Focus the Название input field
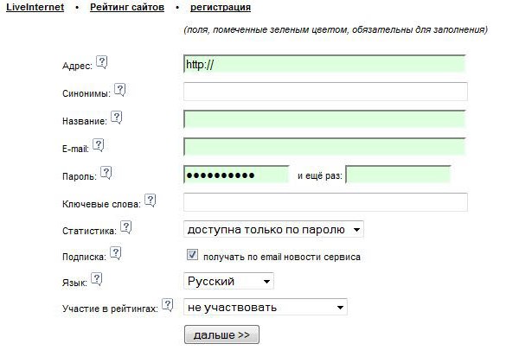The width and height of the screenshot is (519, 350). coord(325,119)
